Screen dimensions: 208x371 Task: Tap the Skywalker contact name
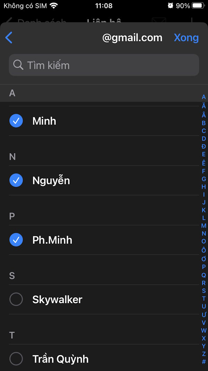pyautogui.click(x=57, y=299)
